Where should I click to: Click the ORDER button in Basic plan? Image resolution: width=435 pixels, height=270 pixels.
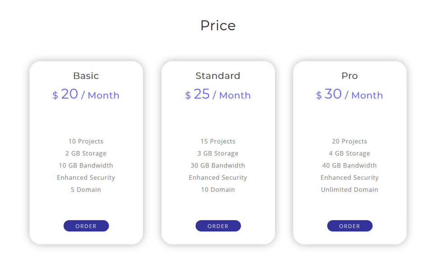pos(86,226)
